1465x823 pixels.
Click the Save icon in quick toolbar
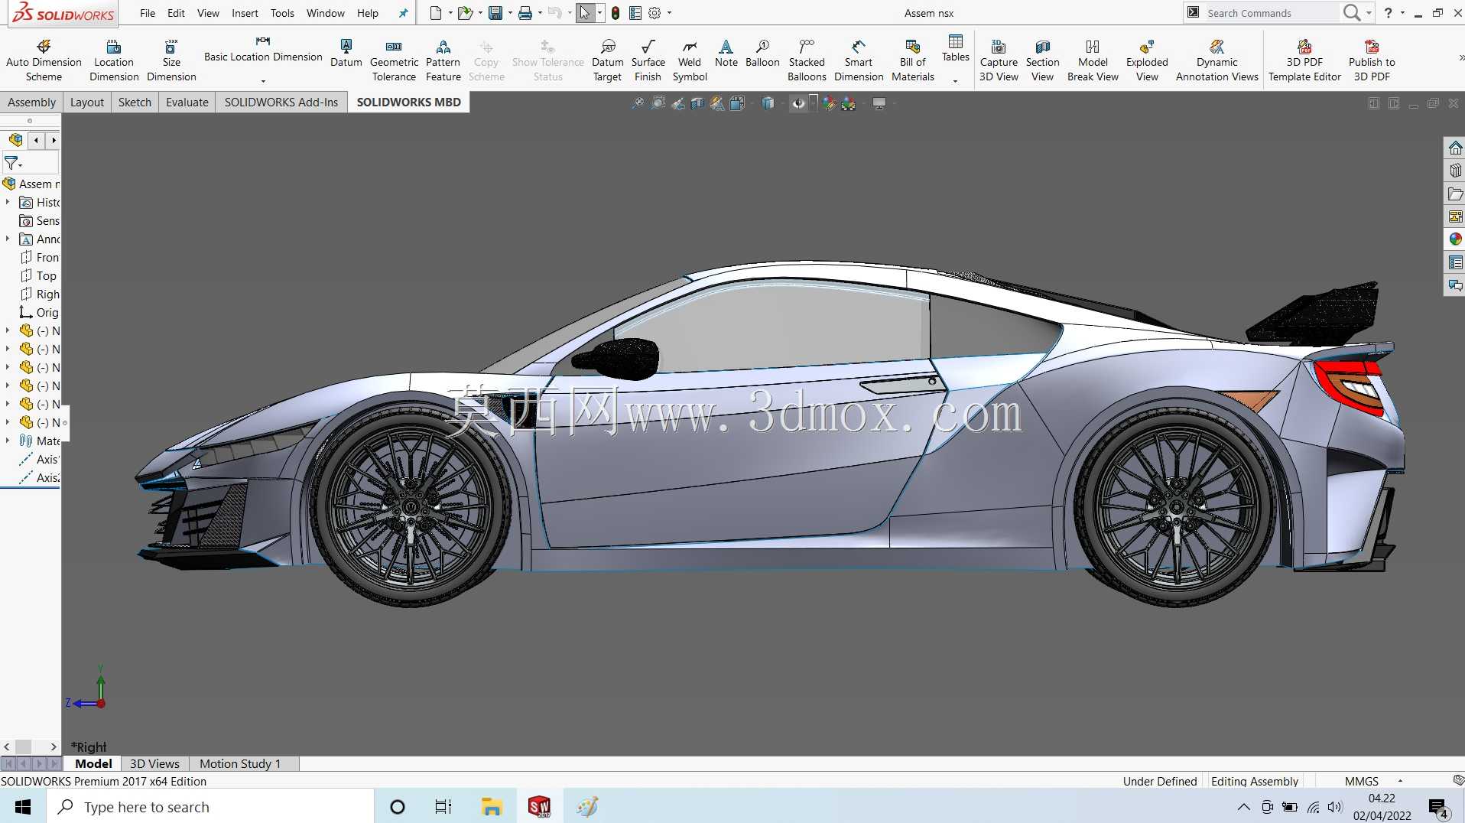pos(495,13)
